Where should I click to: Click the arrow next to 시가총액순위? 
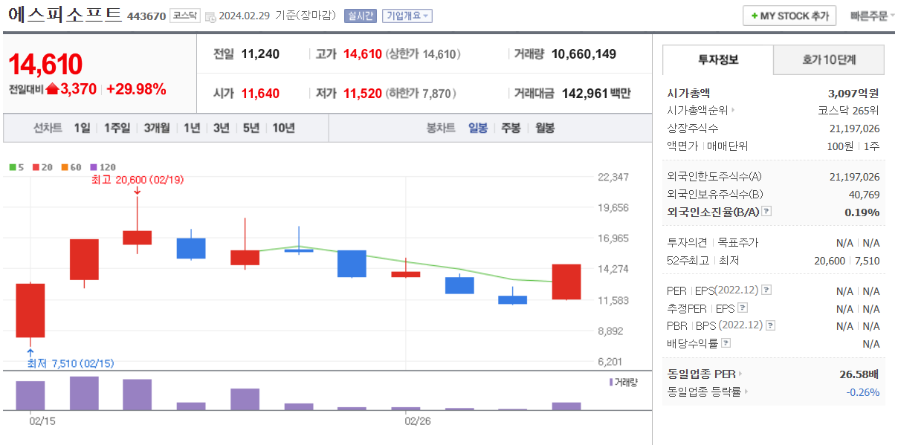734,111
